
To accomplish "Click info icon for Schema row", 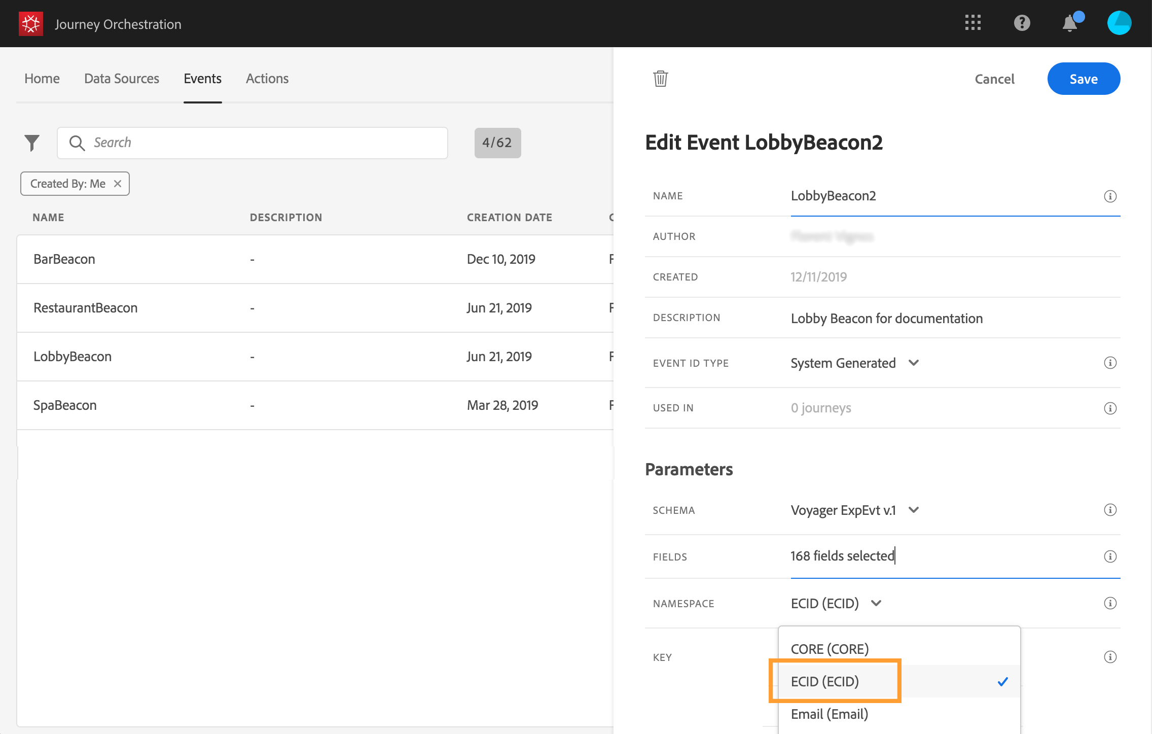I will [x=1110, y=510].
